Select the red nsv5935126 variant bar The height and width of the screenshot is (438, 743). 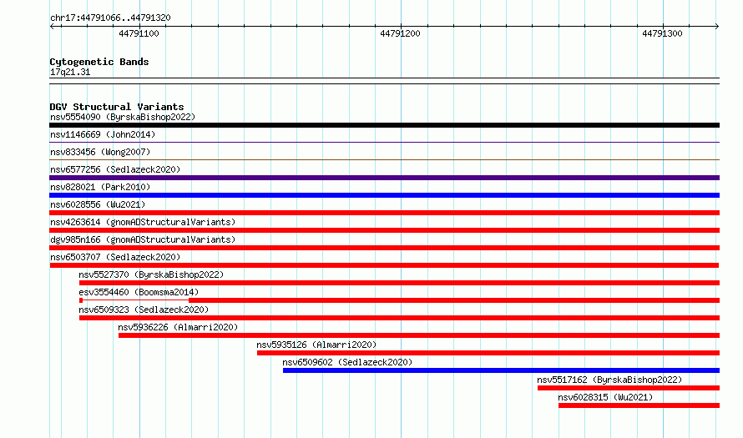coord(488,353)
